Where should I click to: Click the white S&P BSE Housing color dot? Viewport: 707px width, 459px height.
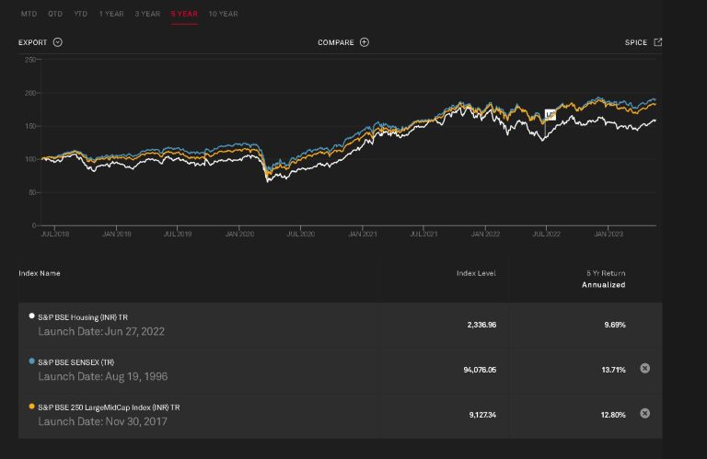click(x=32, y=316)
